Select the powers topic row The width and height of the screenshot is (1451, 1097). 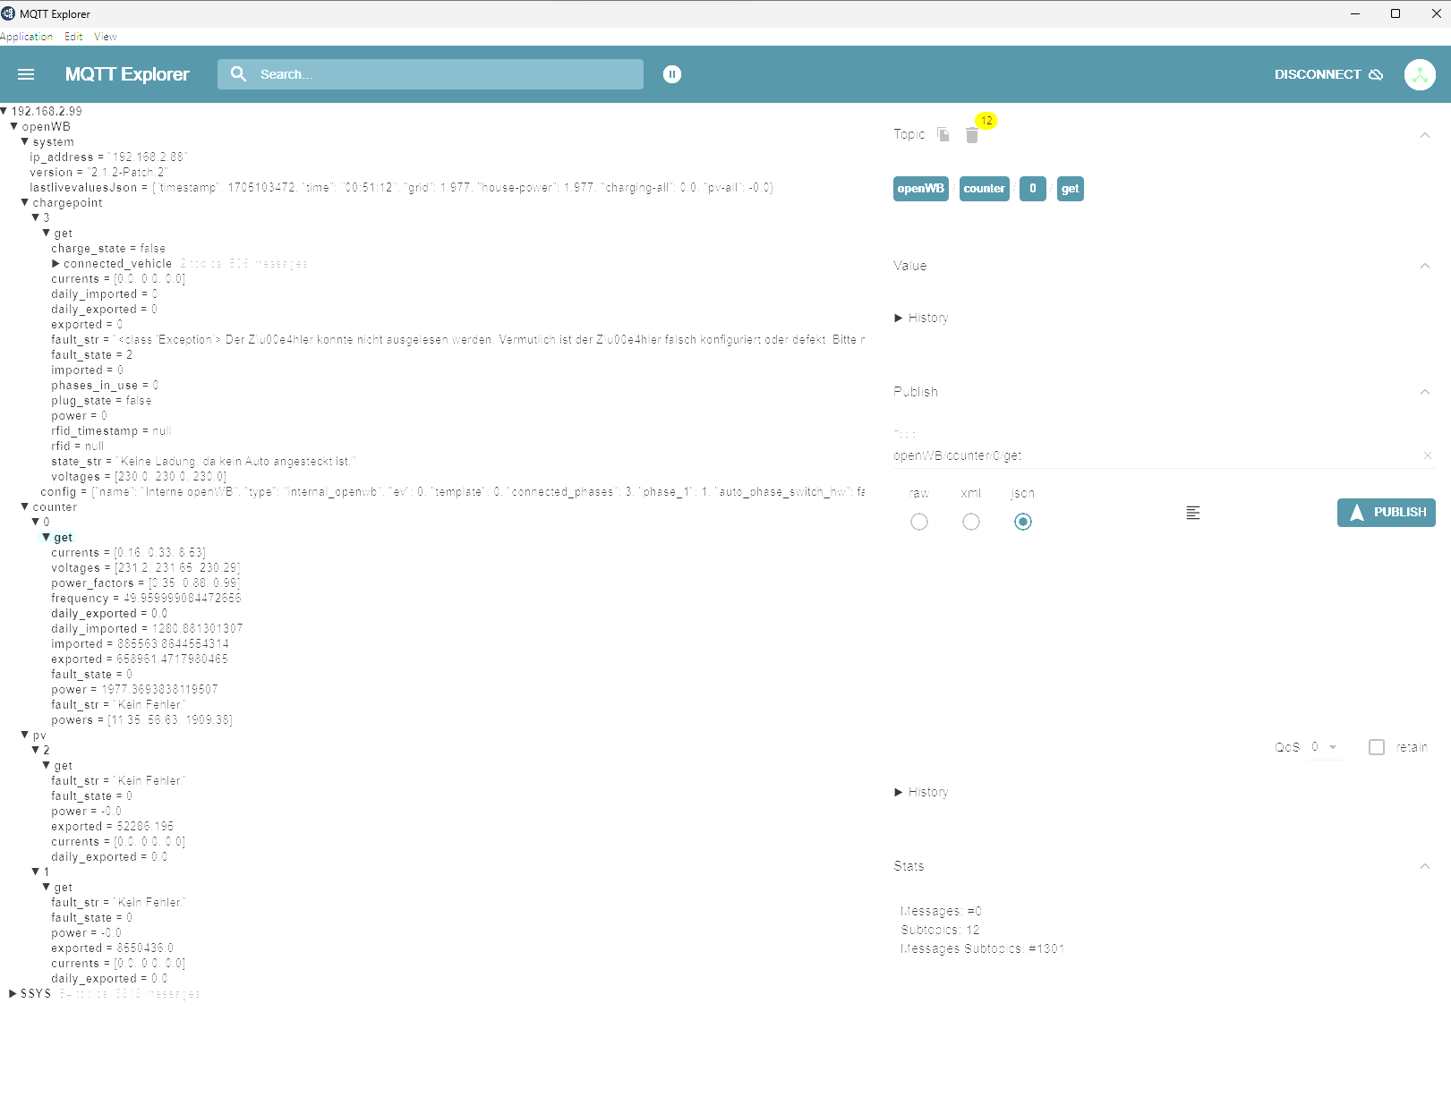pyautogui.click(x=141, y=719)
